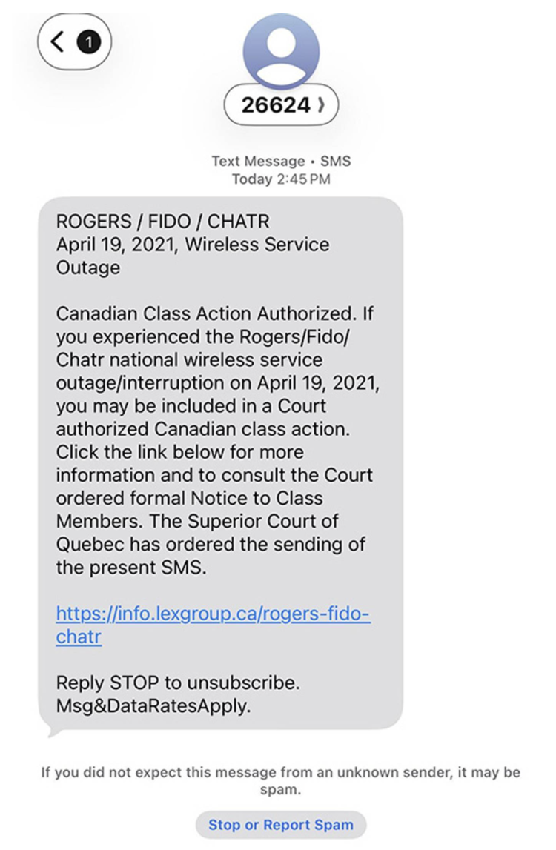Click the "Superior Court of Quebec" text

(222, 521)
